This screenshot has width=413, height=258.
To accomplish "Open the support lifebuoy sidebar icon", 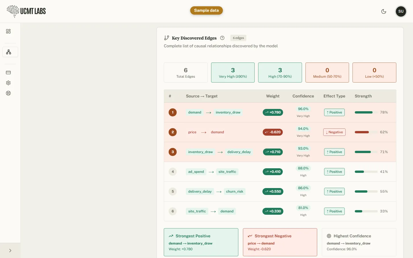I will coord(8,93).
